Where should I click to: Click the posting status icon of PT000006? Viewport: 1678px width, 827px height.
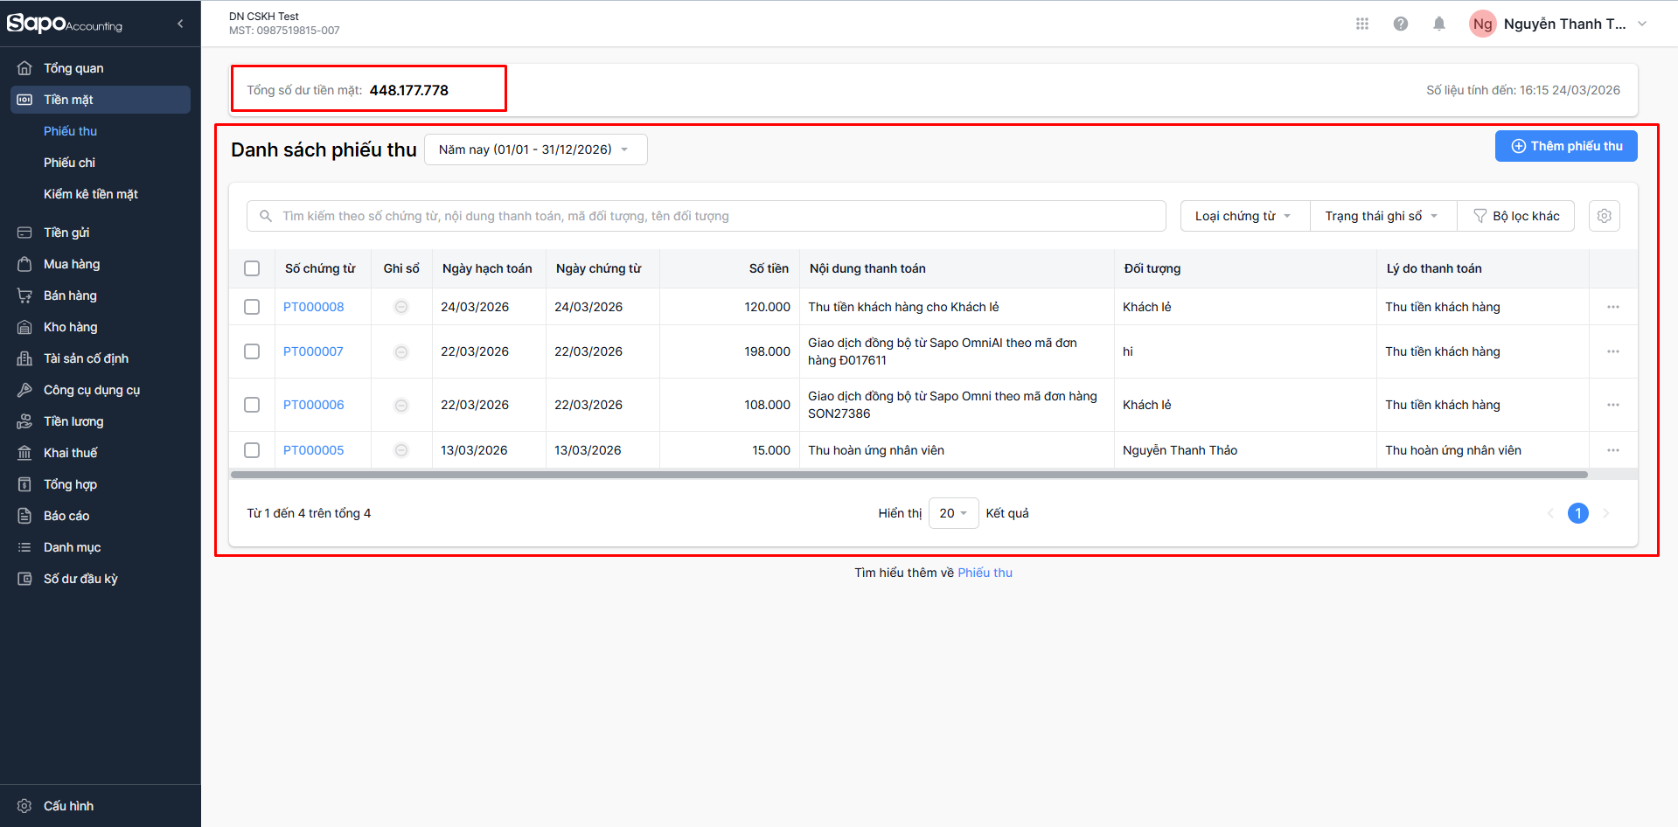click(x=401, y=405)
